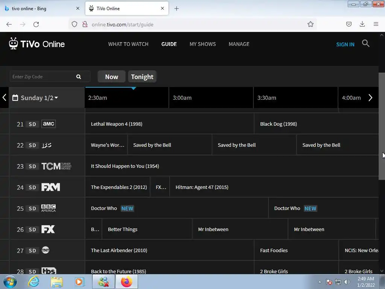Open the search magnifier in the header
This screenshot has width=385, height=289.
point(365,44)
